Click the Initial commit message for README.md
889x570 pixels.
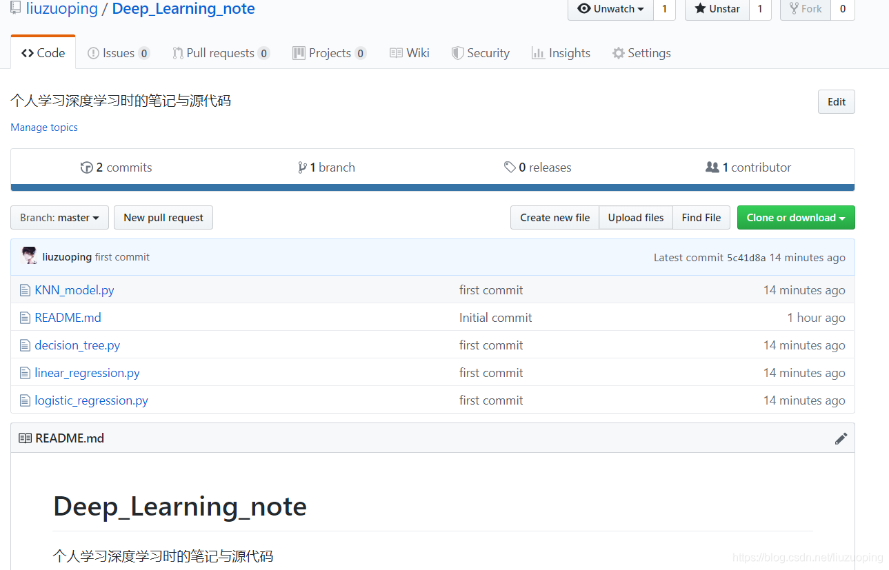(496, 318)
